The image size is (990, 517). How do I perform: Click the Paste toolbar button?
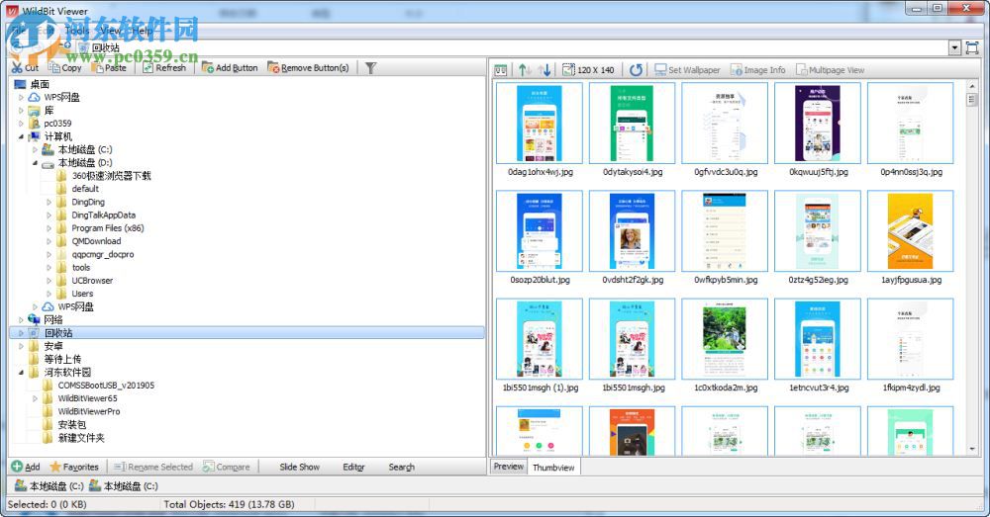109,67
